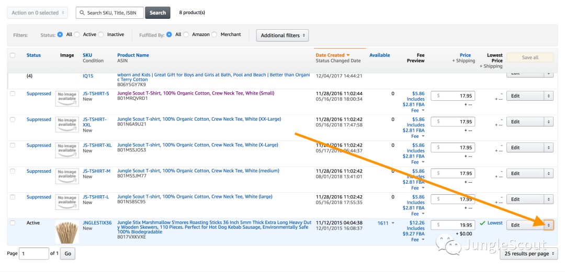Sort by Date Created column header
This screenshot has height=272, width=565.
(x=330, y=55)
